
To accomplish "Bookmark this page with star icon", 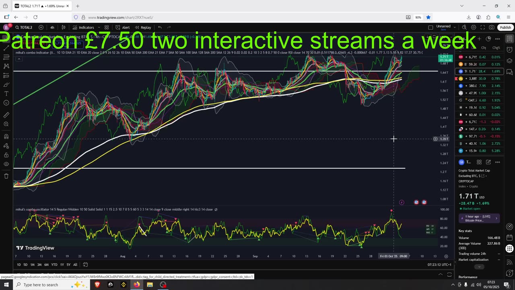I will tap(428, 17).
